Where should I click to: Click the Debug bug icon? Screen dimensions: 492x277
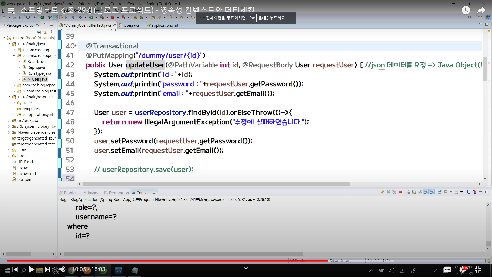coord(80,17)
